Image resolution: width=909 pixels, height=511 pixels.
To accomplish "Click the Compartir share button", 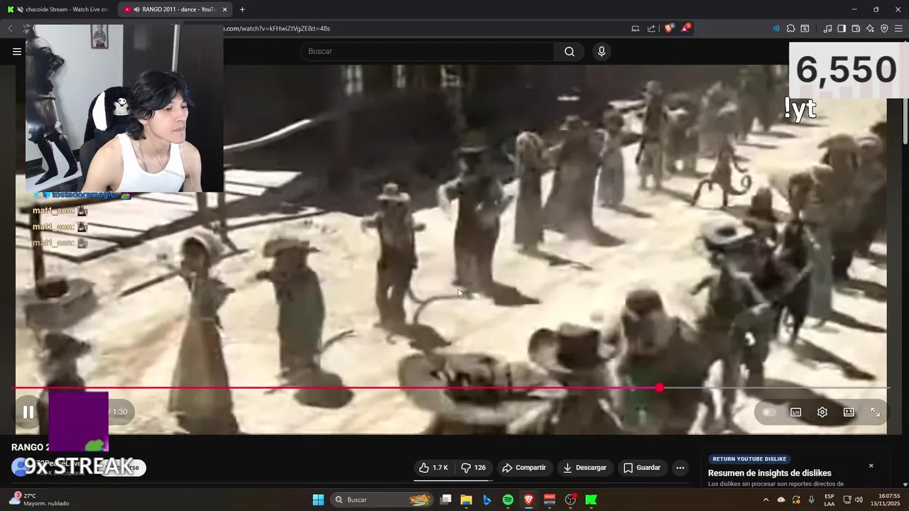I will pyautogui.click(x=524, y=468).
